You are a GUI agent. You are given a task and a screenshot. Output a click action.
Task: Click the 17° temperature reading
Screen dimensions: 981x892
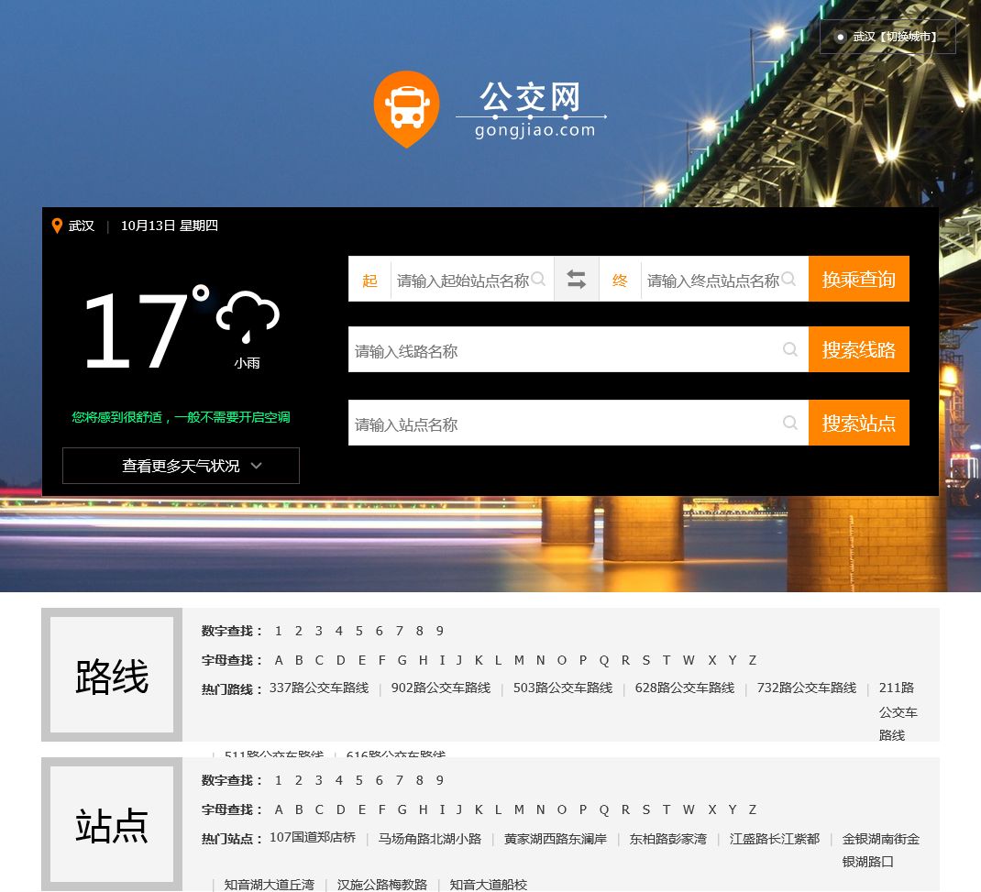click(x=147, y=328)
